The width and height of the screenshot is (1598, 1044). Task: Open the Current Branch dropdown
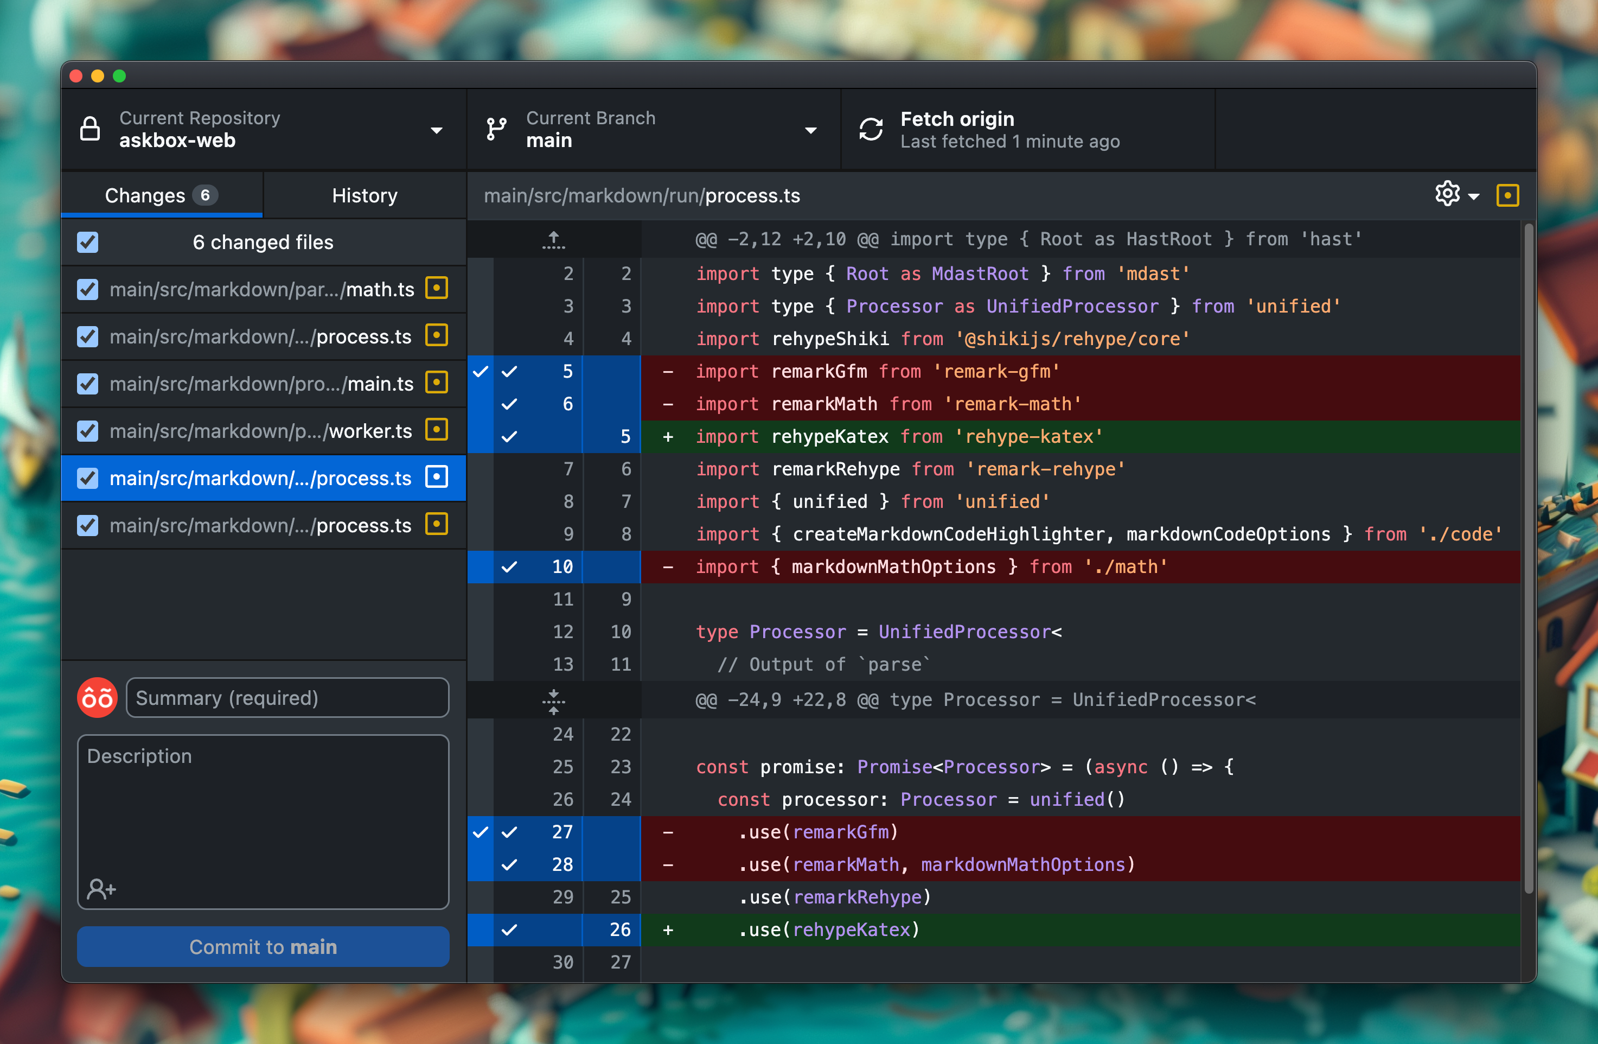tap(654, 129)
